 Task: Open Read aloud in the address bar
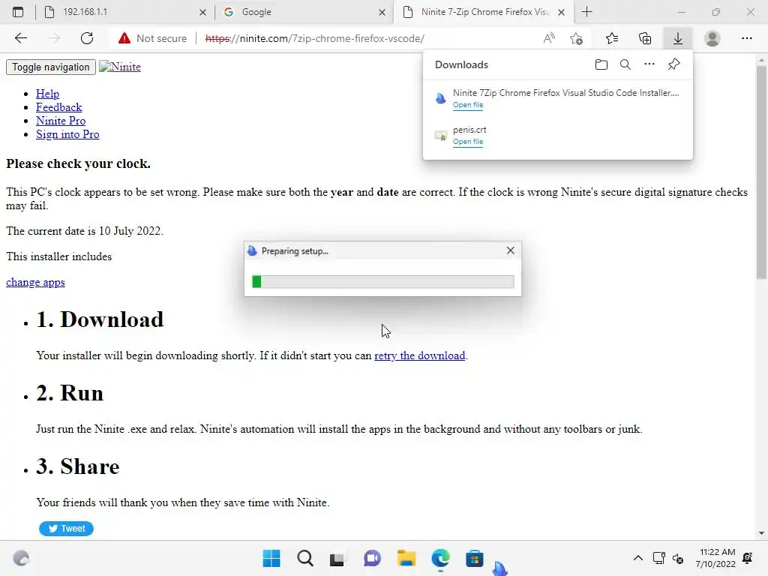pos(549,38)
